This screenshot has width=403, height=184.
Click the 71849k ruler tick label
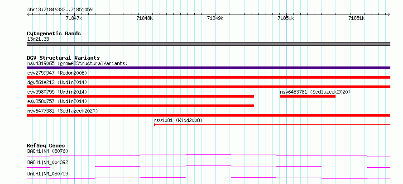[216, 18]
